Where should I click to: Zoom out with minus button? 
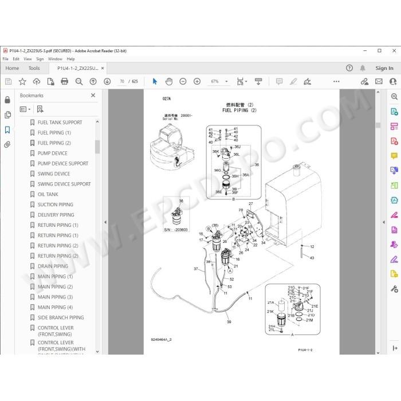tap(183, 81)
